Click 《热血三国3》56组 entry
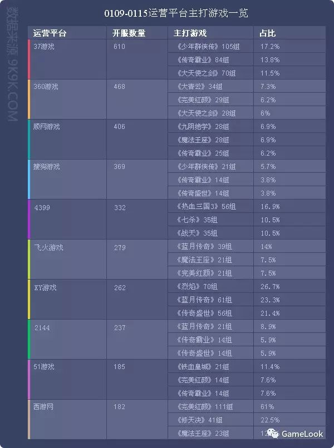Viewport: 334px width, 448px height. coord(207,206)
